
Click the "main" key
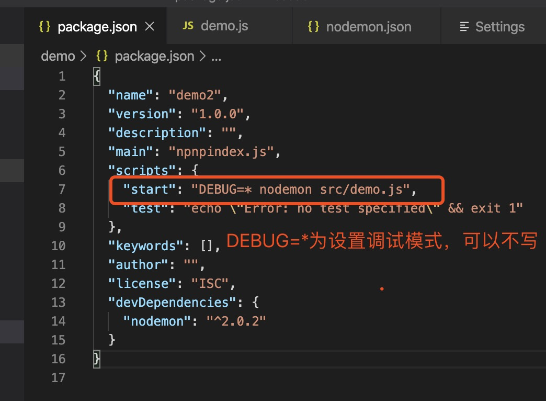[131, 152]
